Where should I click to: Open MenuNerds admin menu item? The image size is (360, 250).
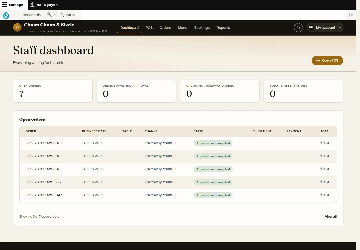(x=31, y=15)
